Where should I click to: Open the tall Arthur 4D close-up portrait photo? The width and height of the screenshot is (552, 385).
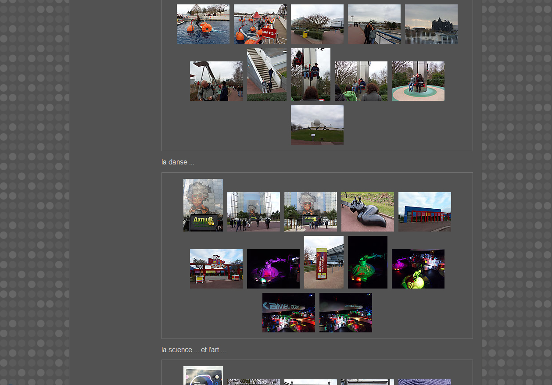[203, 205]
